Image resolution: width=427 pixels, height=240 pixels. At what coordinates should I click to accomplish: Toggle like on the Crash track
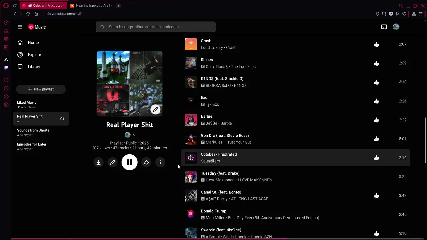376,44
